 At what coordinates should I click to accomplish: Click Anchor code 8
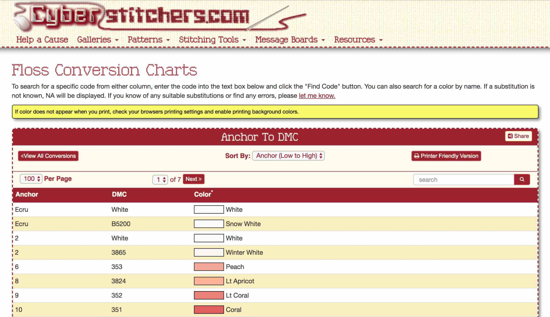click(17, 281)
